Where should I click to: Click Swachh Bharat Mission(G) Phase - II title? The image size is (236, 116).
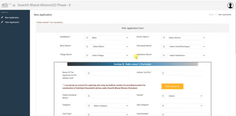click(x=44, y=5)
